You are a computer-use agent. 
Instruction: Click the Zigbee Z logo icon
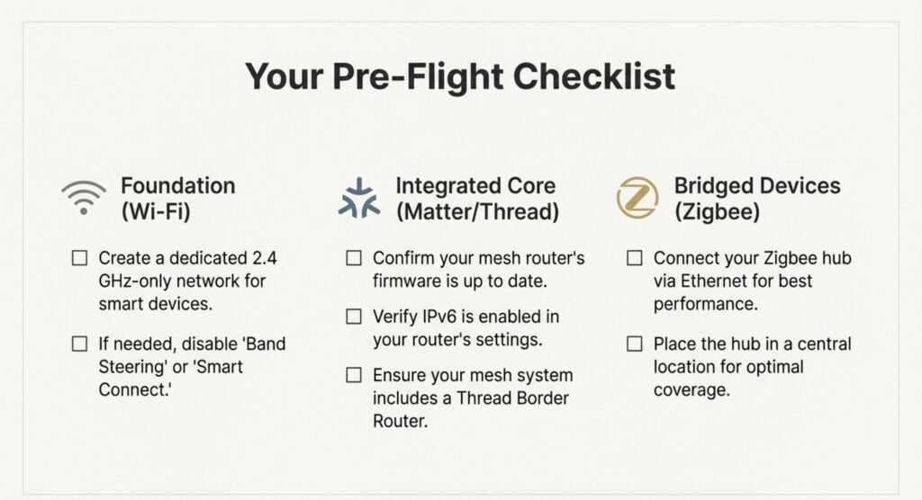(x=637, y=198)
